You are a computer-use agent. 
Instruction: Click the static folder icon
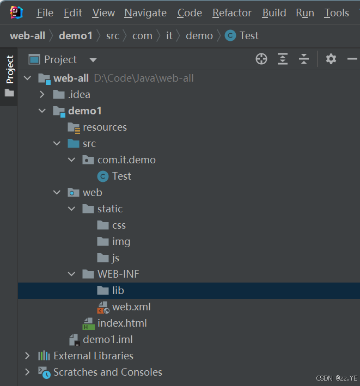coord(88,209)
